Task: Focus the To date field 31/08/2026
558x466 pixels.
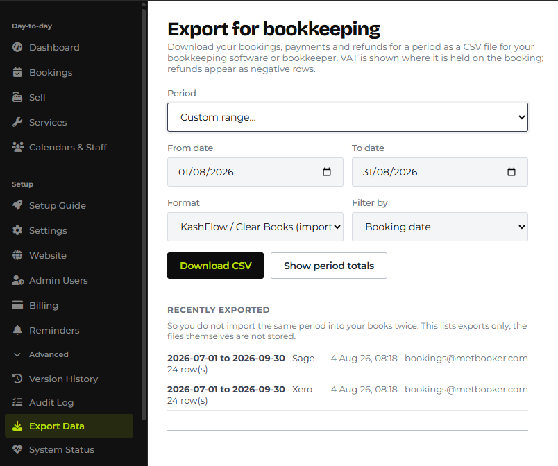Action: pos(440,172)
